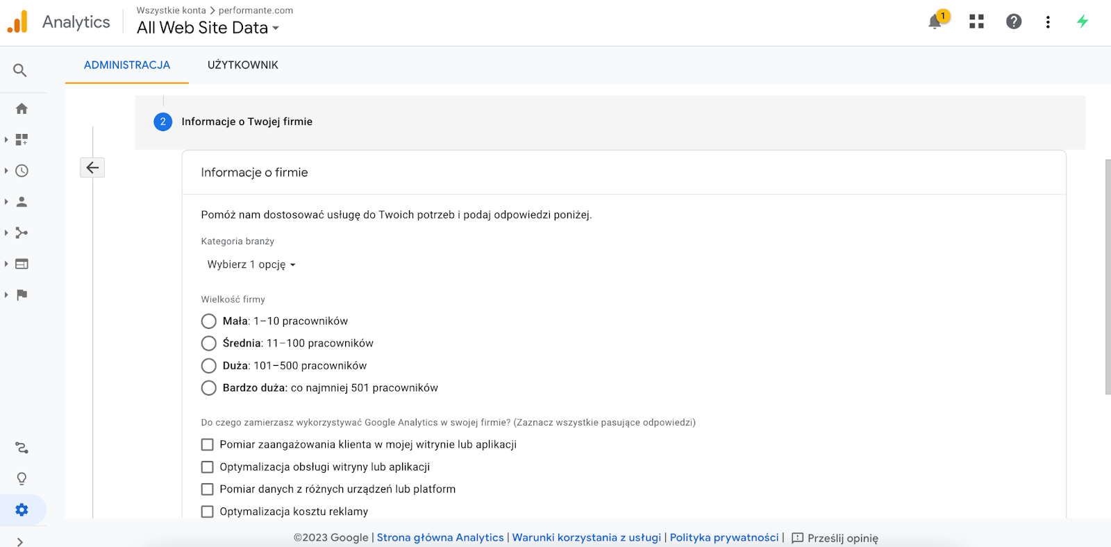Click the search magnifier in sidebar
1111x547 pixels.
point(20,70)
